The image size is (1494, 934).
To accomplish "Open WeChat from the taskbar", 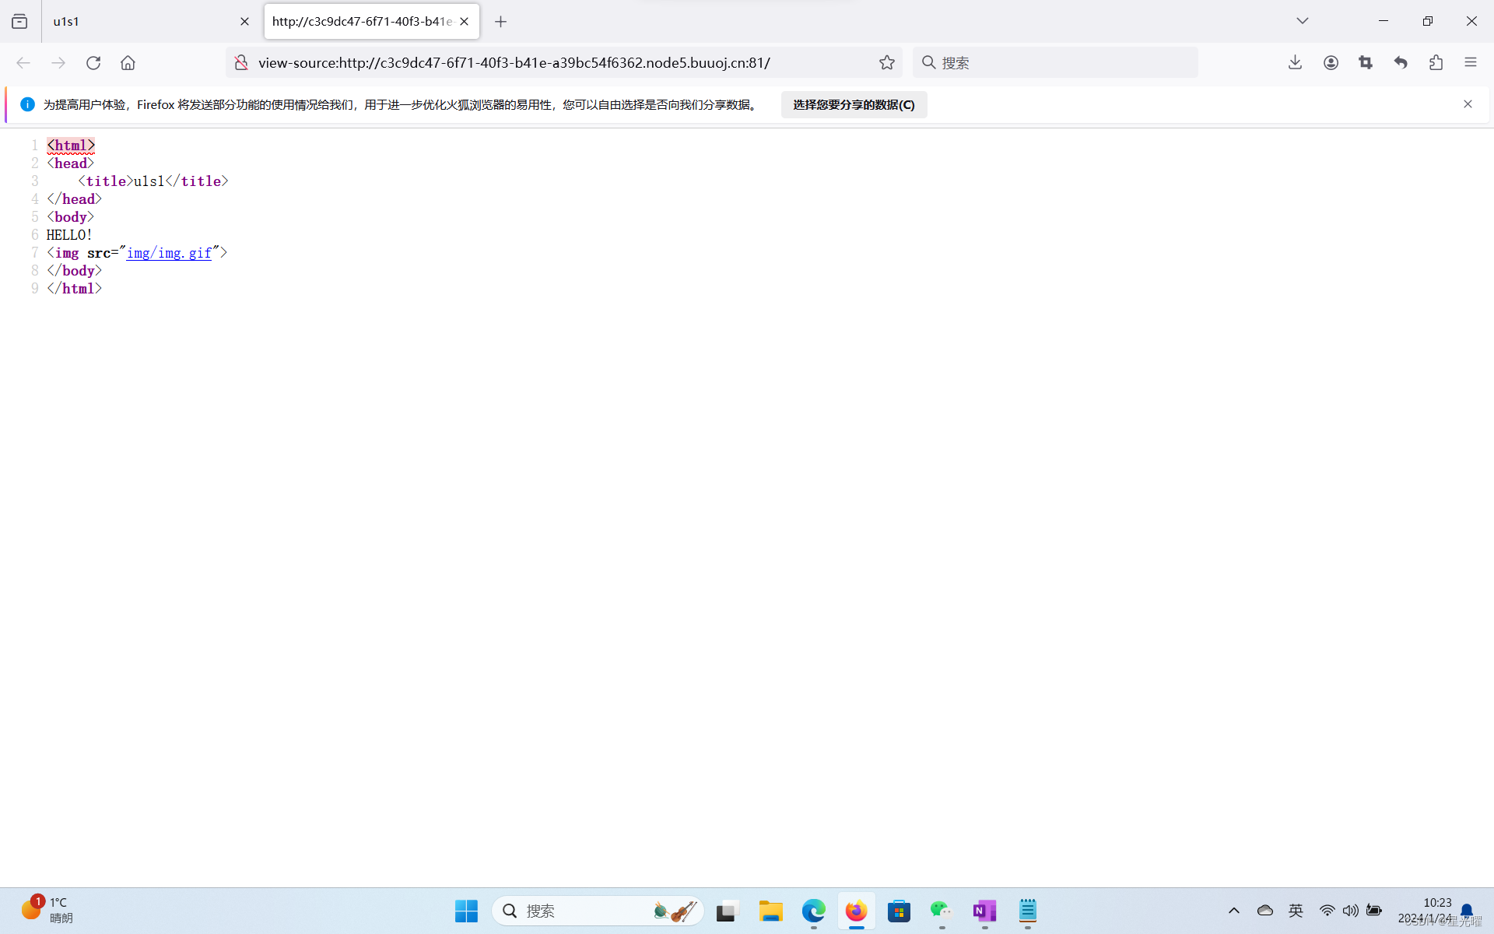I will tap(941, 911).
